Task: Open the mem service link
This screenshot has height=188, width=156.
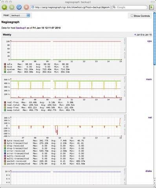Action: coord(149,79)
